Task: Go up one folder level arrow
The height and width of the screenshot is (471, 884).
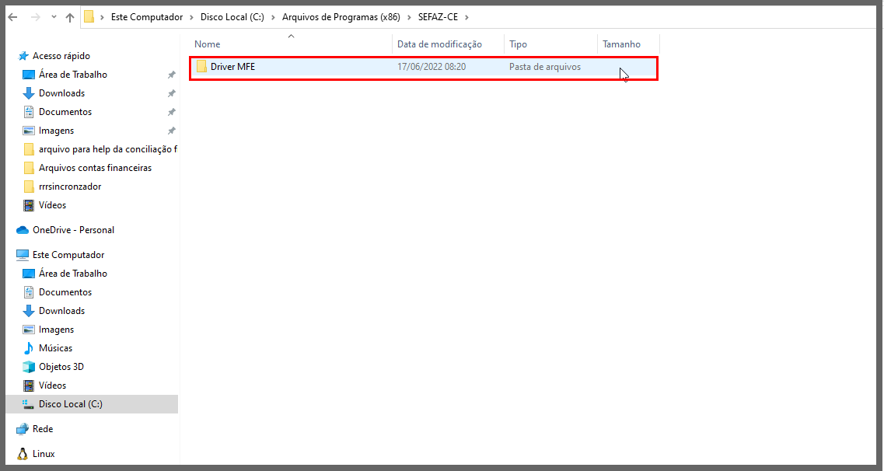Action: (x=70, y=17)
